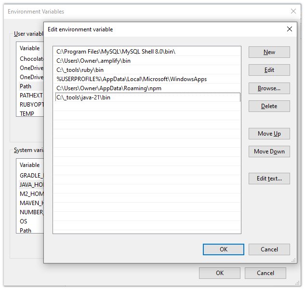
Task: Select the ruby\bin path entry
Action: click(x=80, y=70)
